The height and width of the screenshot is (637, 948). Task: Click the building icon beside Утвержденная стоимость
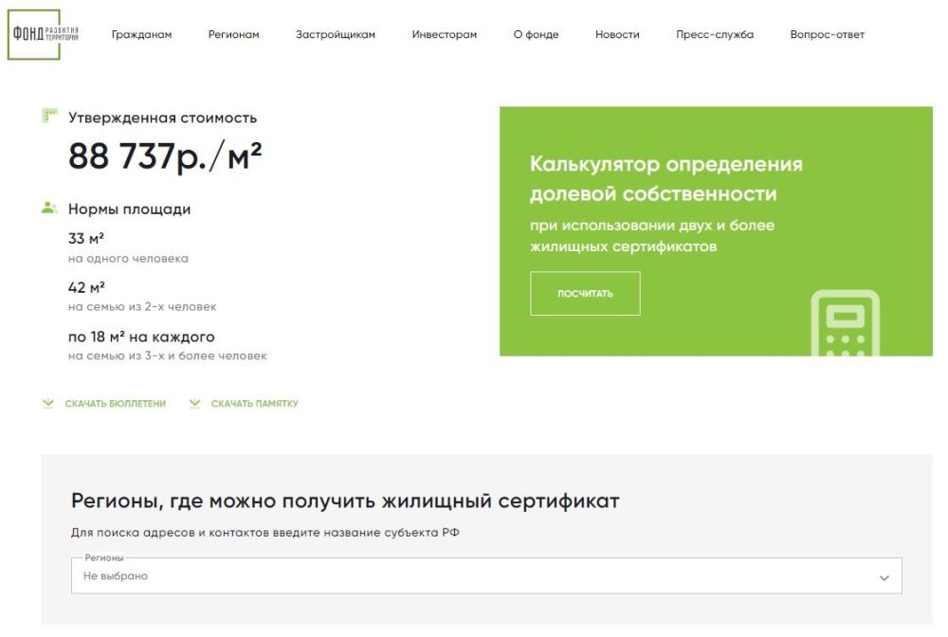pos(50,116)
